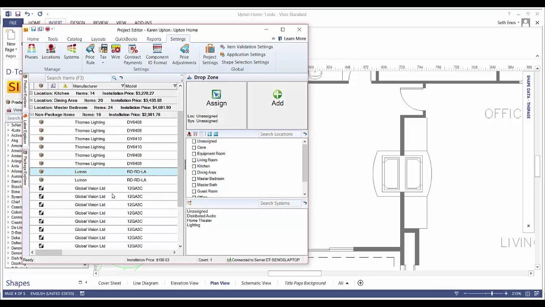Check the Master Bedroom checkbox
Viewport: 545px width, 307px height.
click(x=194, y=179)
